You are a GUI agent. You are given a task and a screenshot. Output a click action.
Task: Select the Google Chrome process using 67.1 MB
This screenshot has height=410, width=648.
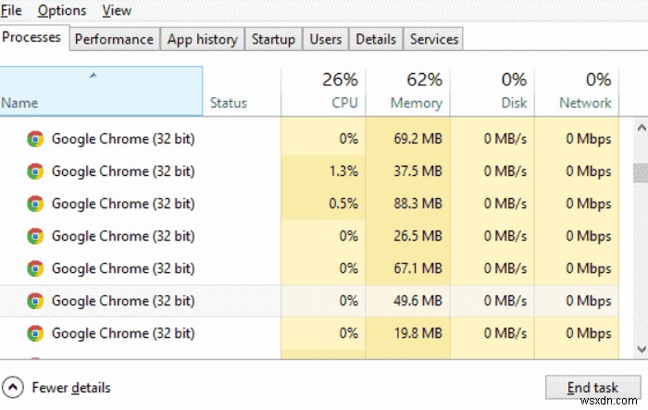[x=309, y=268]
